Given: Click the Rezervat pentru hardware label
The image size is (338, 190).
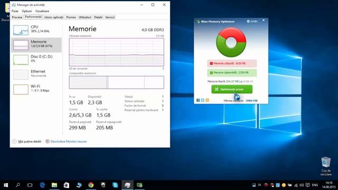Looking at the screenshot, I should [x=142, y=110].
